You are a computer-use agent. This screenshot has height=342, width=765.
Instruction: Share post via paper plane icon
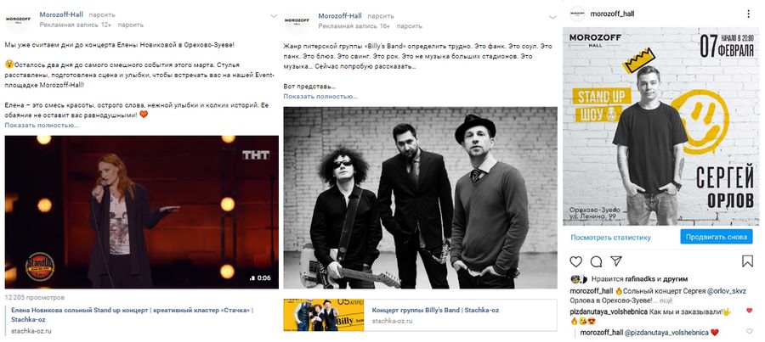coord(616,261)
